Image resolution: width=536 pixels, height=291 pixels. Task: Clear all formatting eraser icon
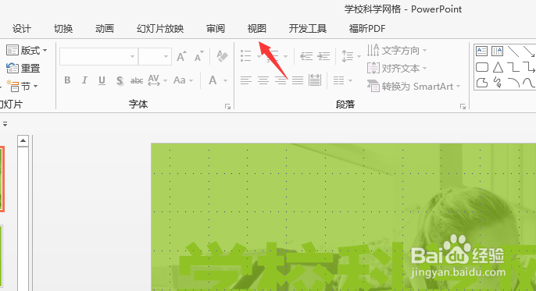[222, 56]
